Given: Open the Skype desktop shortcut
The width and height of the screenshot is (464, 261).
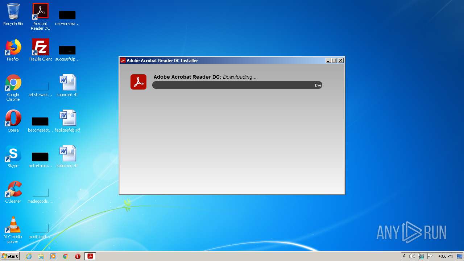Looking at the screenshot, I should pyautogui.click(x=13, y=157).
